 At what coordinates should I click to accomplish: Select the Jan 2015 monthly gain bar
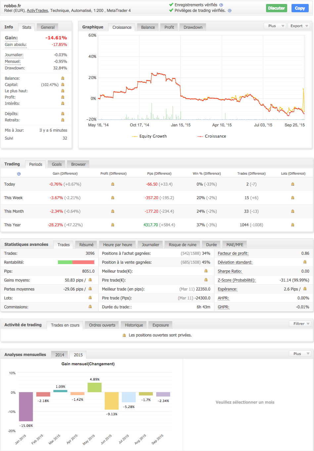(26, 407)
